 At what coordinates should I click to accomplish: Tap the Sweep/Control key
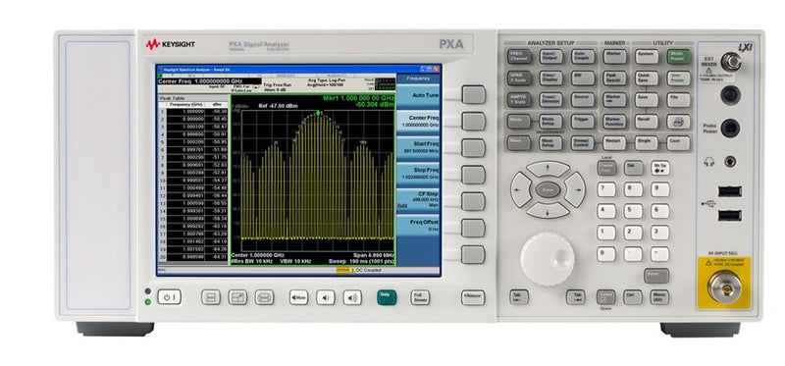[x=583, y=142]
